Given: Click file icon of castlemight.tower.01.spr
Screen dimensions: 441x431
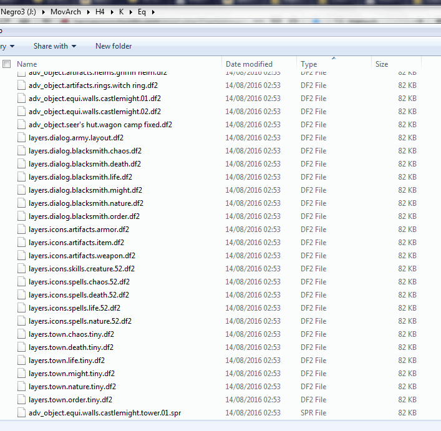Looking at the screenshot, I should coord(21,413).
